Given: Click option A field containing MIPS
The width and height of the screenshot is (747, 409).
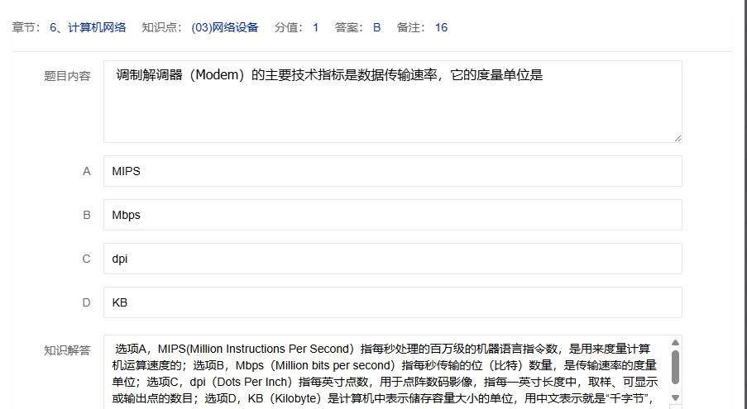Looking at the screenshot, I should (392, 171).
